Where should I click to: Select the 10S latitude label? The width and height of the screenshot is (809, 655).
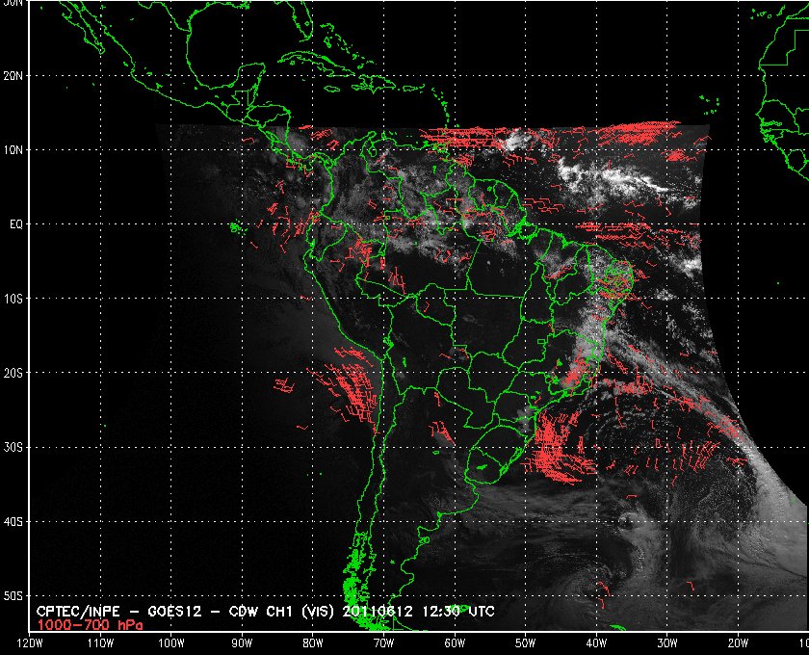(x=13, y=299)
